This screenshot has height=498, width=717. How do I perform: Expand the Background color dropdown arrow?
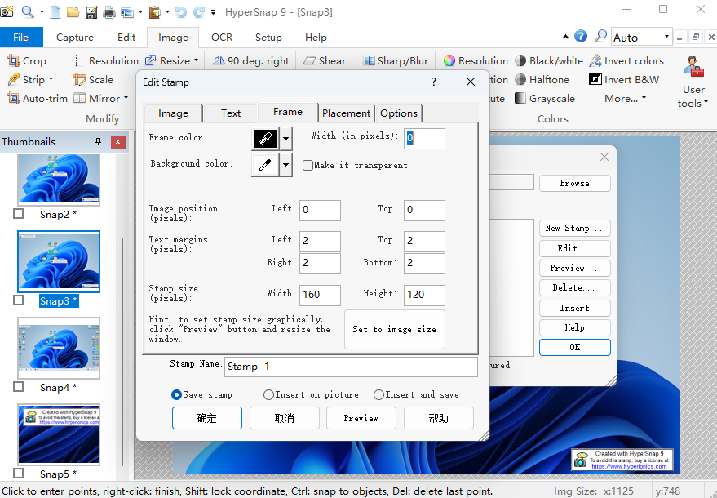(285, 165)
